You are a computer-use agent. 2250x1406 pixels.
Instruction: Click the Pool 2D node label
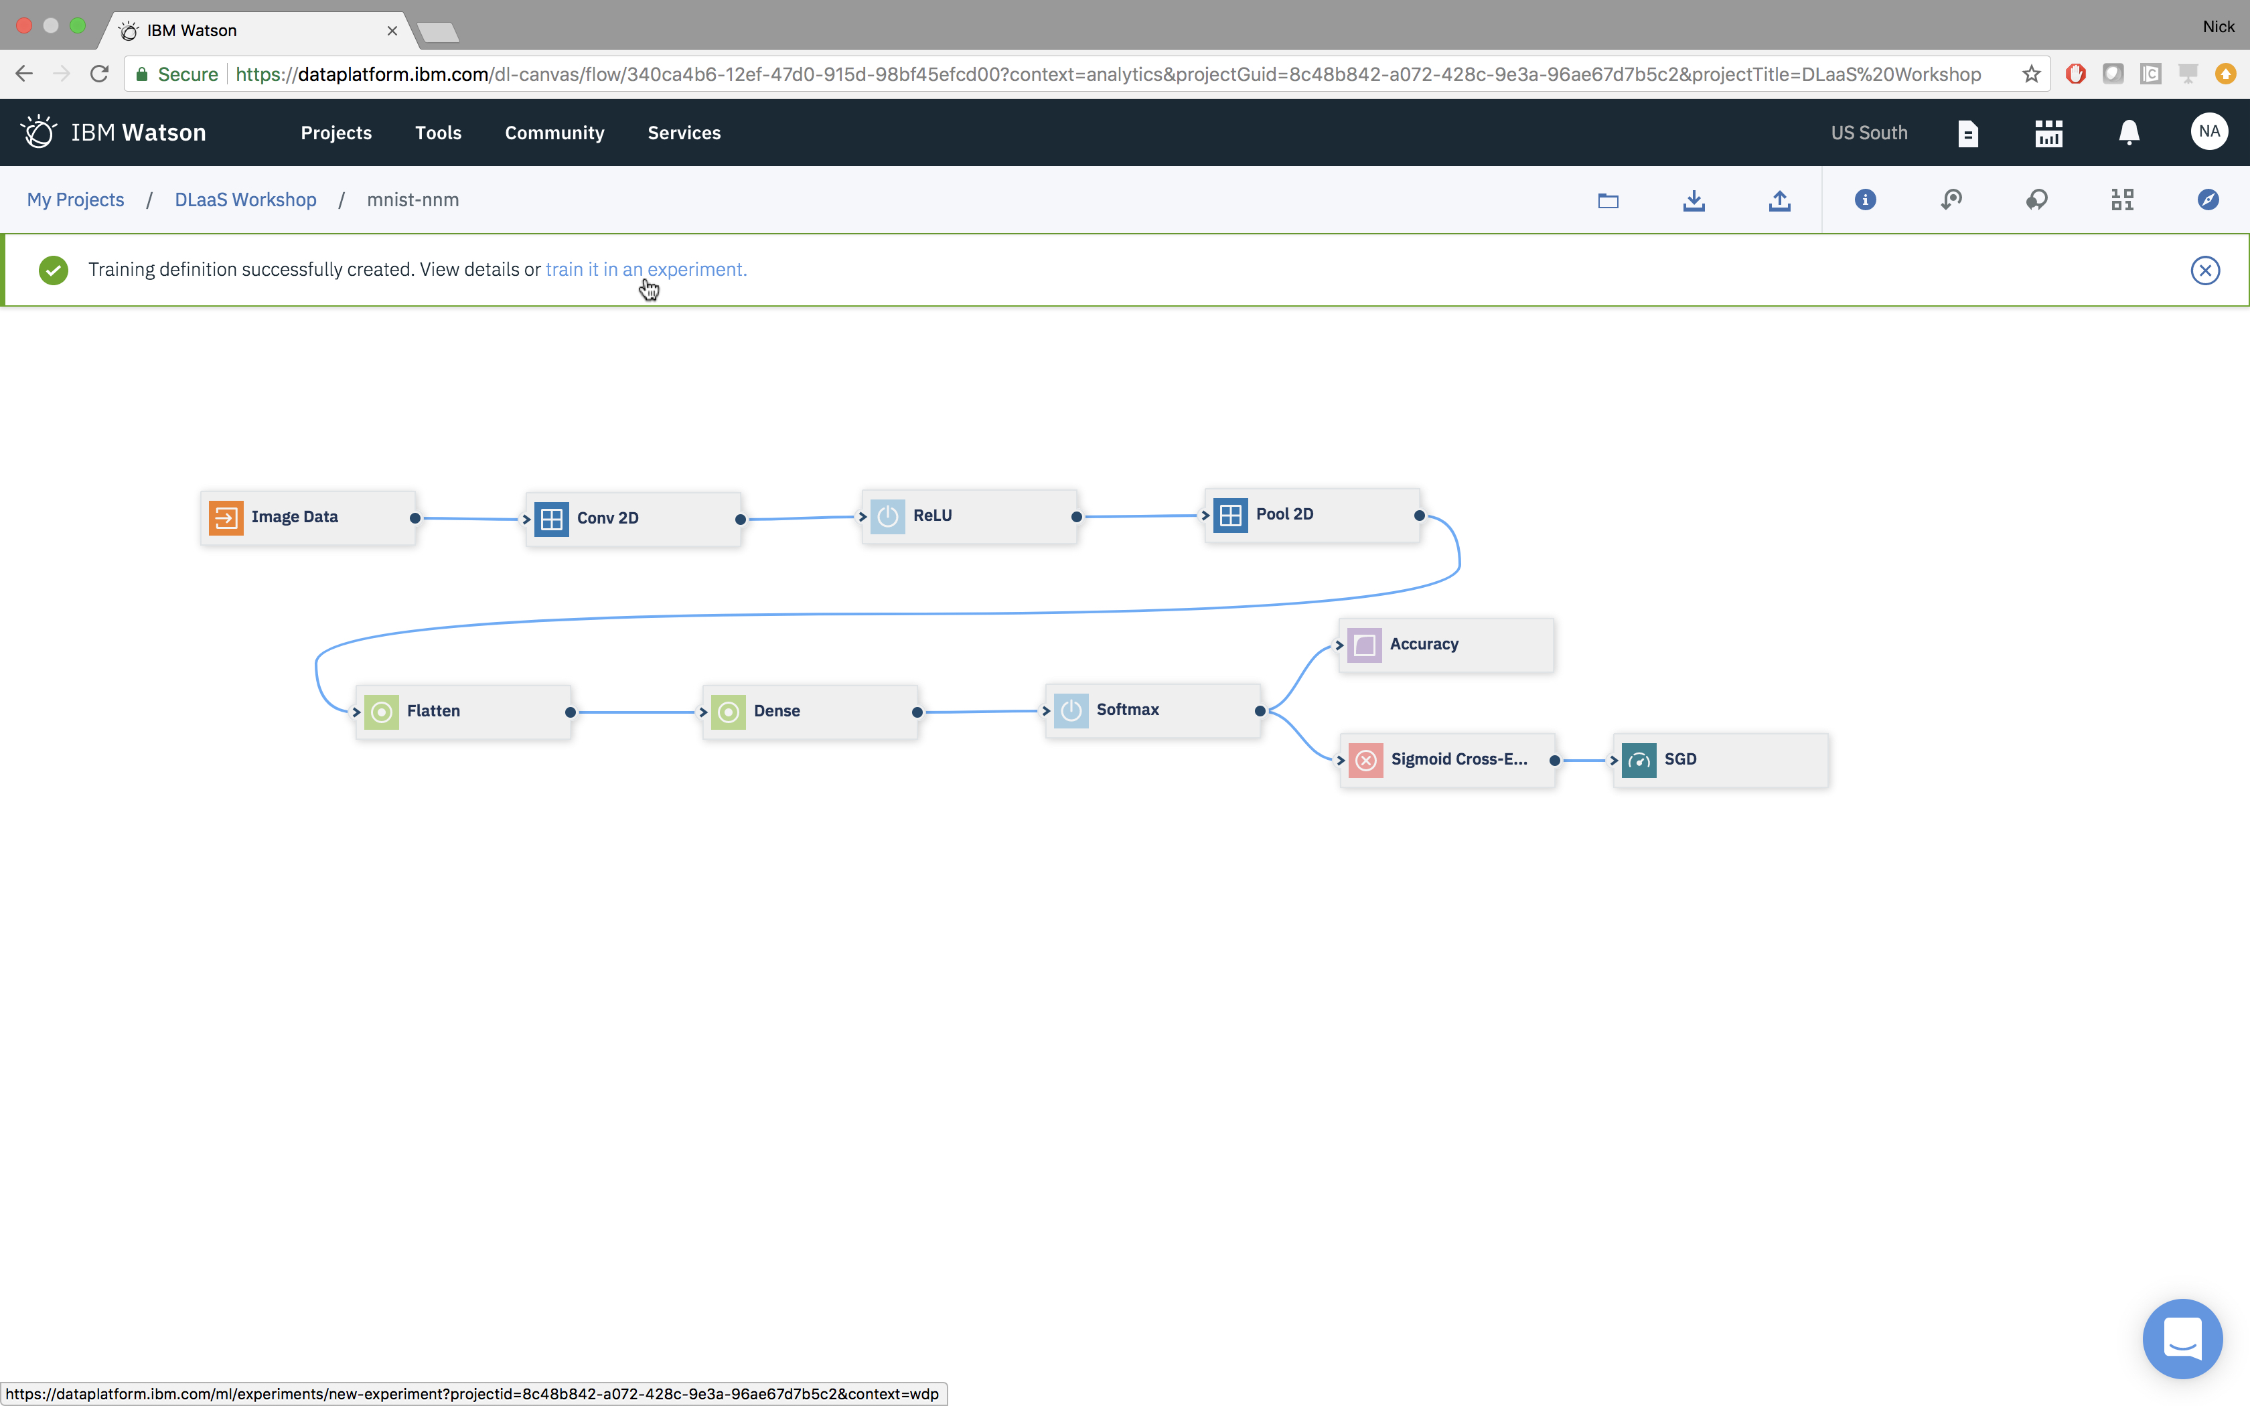pos(1285,514)
